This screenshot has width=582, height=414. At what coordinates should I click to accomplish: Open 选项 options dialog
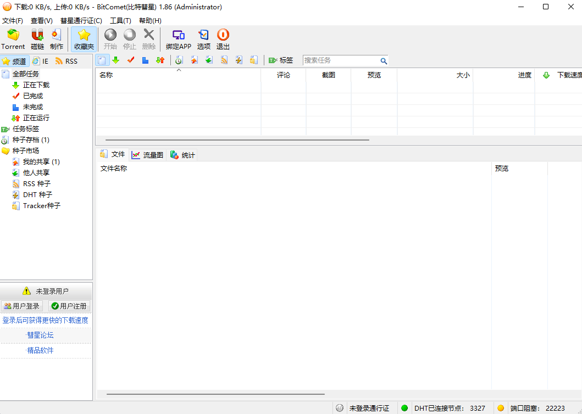[x=203, y=39]
